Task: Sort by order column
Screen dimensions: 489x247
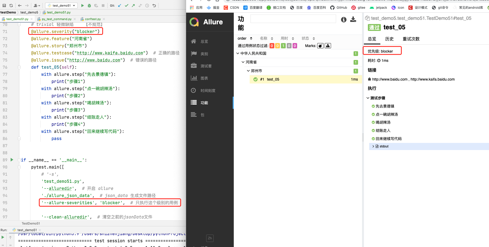Action: (245, 38)
